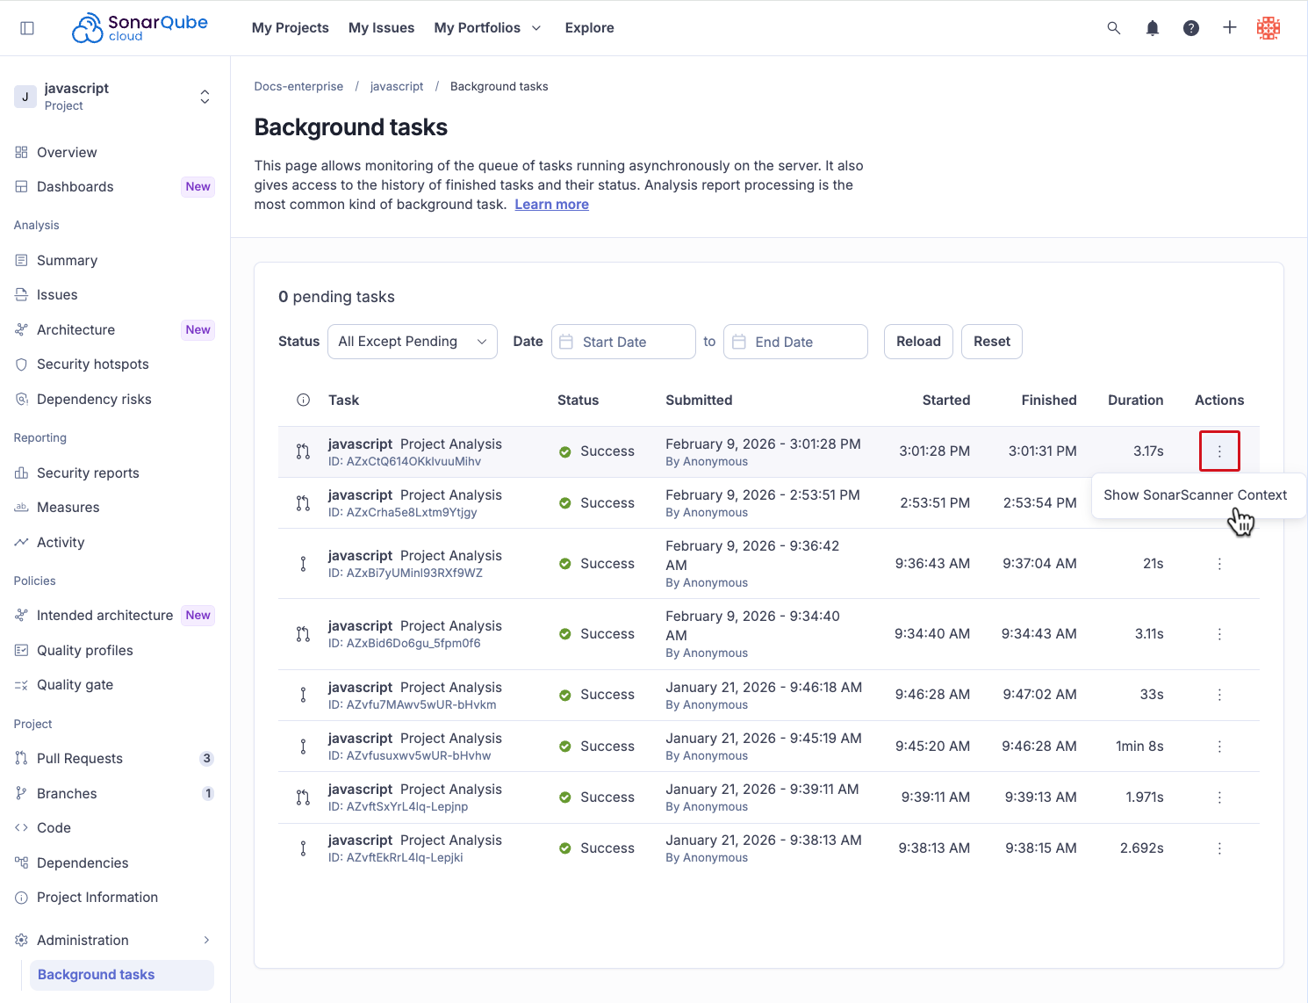Click the ID AZxBi7yUMinl93RXf9WZ text

point(406,573)
